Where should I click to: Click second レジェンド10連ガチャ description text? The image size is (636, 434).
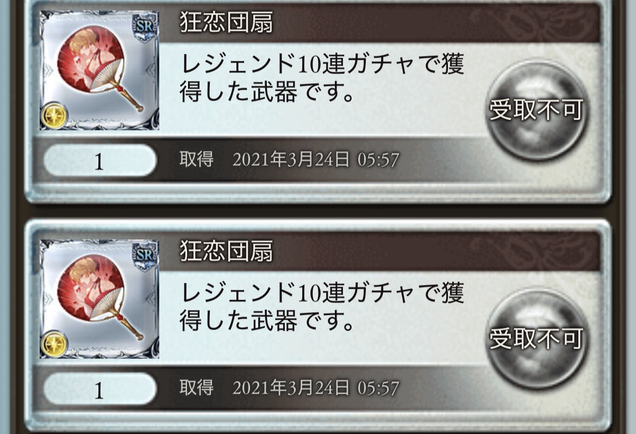(322, 307)
